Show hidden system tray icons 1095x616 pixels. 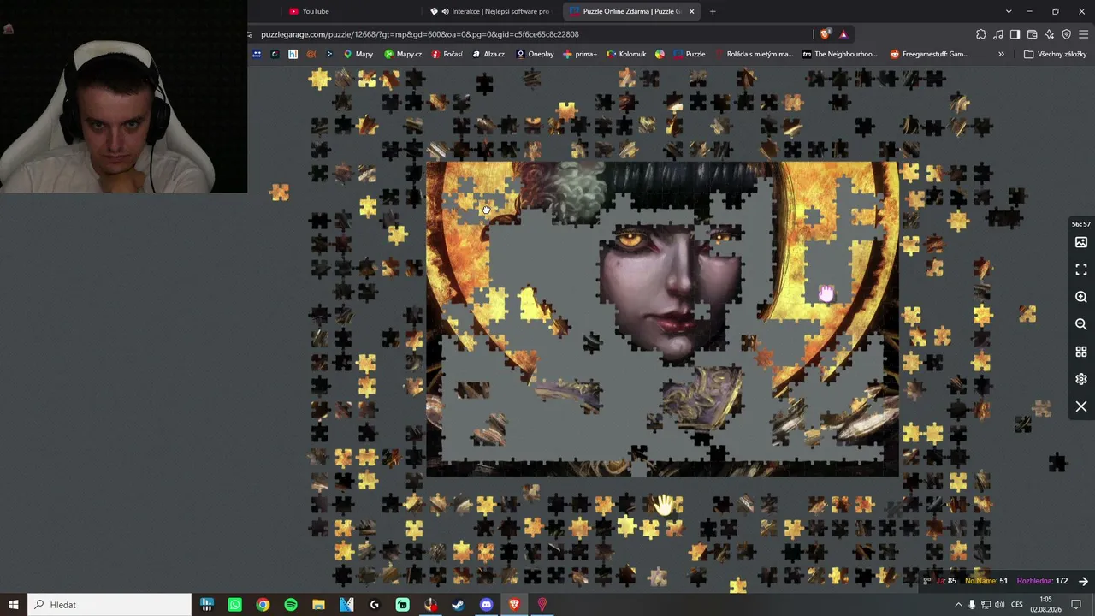[958, 605]
